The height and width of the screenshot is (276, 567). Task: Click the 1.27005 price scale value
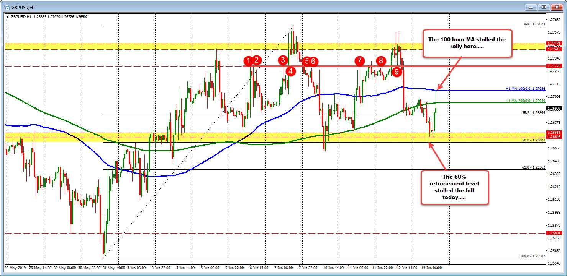coord(554,97)
